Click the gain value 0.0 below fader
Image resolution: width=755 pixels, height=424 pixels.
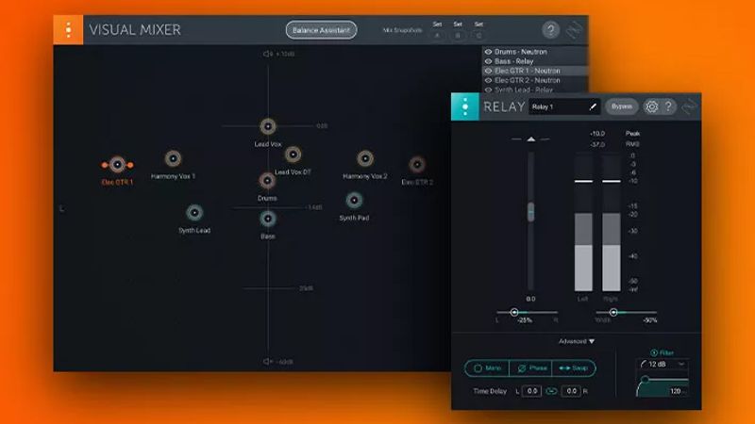(530, 299)
